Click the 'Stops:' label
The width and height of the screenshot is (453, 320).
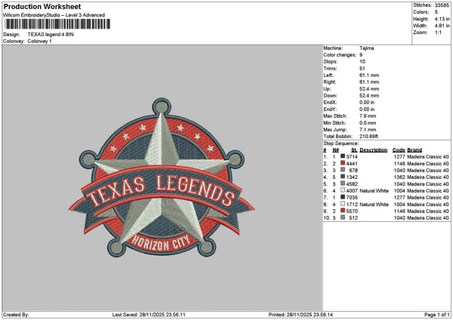click(x=331, y=62)
